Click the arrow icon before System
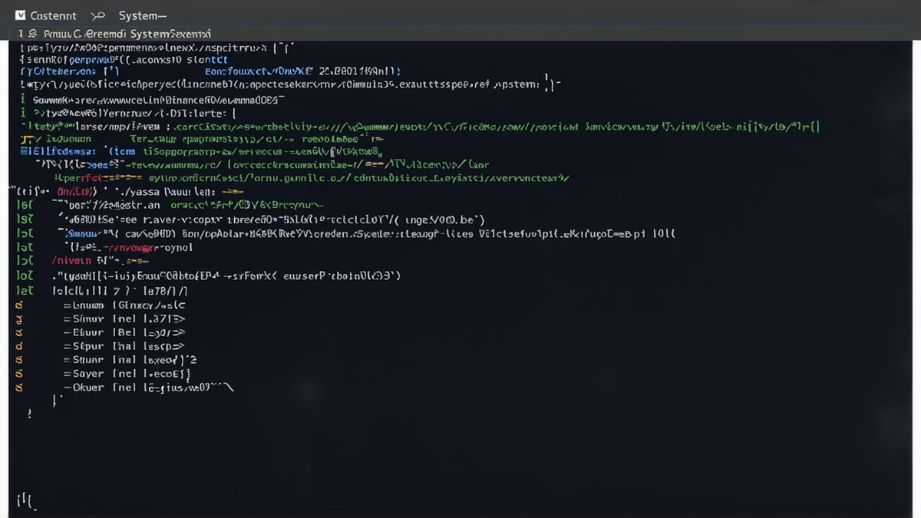The image size is (921, 518). coord(97,15)
